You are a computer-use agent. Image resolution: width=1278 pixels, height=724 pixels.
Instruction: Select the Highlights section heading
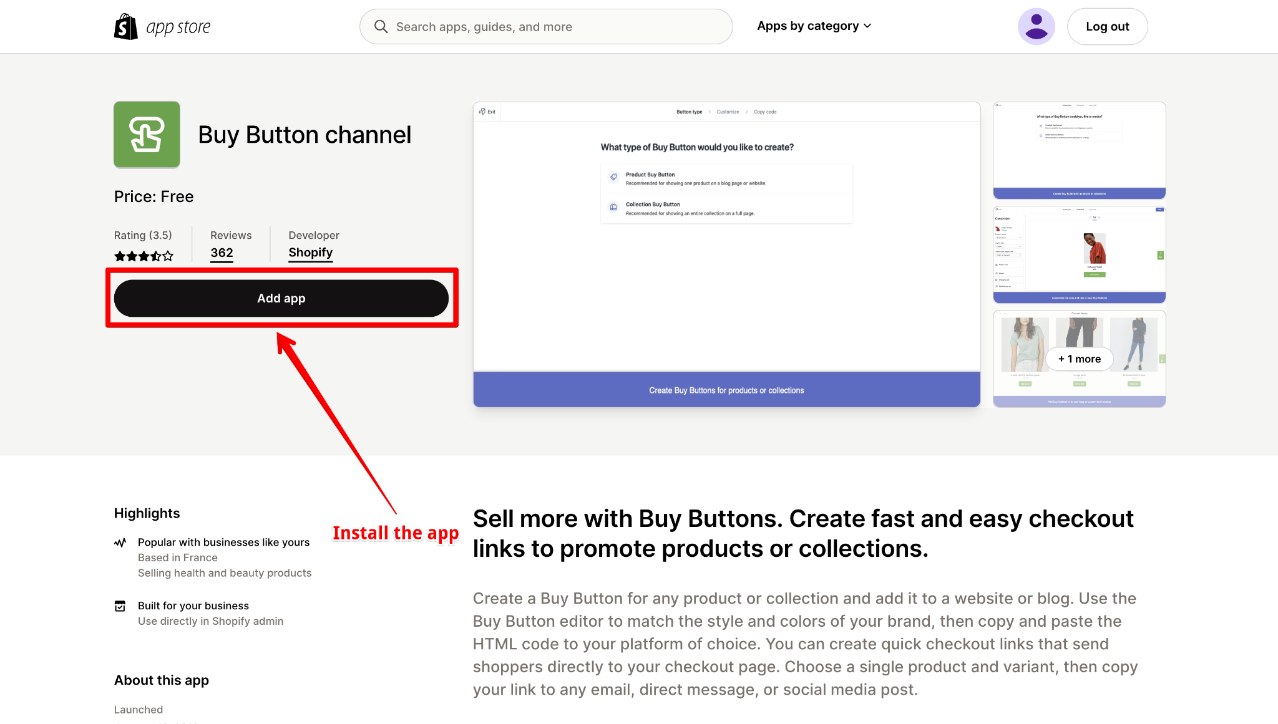coord(147,513)
